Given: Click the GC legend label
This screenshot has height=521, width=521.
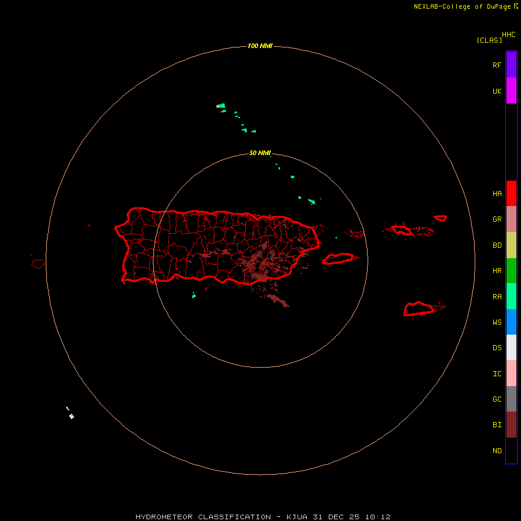Looking at the screenshot, I should tap(497, 399).
